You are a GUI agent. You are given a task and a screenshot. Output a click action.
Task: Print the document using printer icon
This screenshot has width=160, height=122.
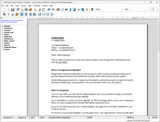click(x=18, y=10)
